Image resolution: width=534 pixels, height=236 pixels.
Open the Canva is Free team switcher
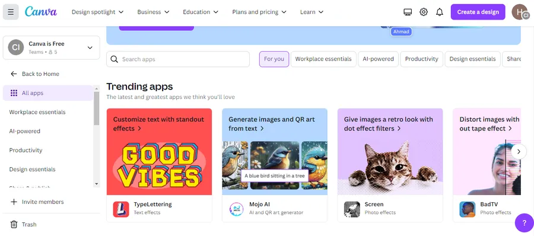coord(52,47)
